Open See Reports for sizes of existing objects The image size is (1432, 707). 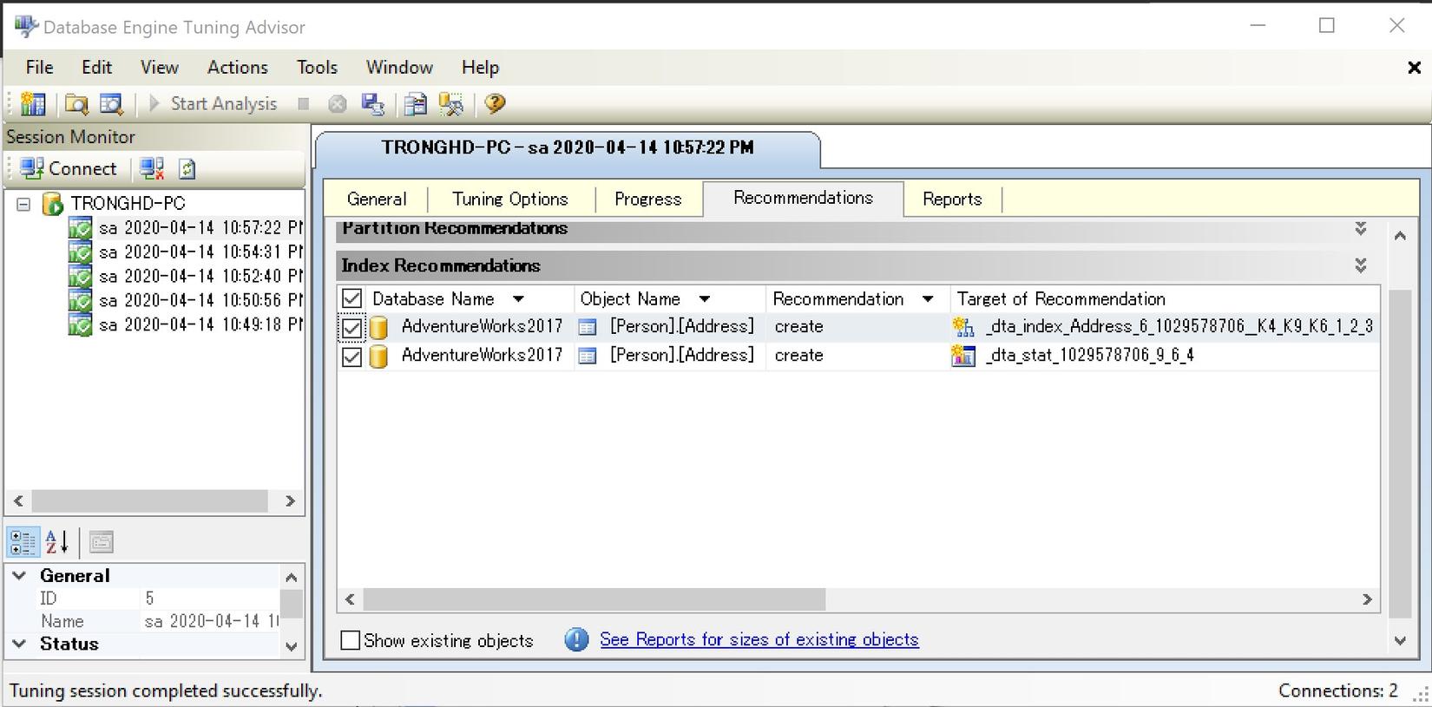pos(759,640)
